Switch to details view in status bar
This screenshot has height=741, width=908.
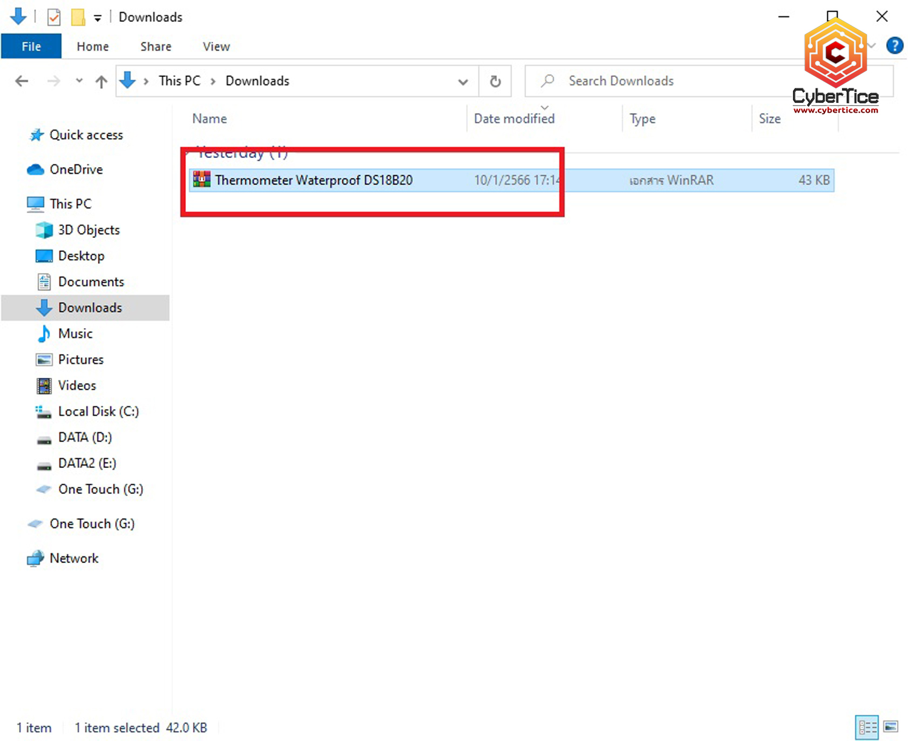pos(867,726)
